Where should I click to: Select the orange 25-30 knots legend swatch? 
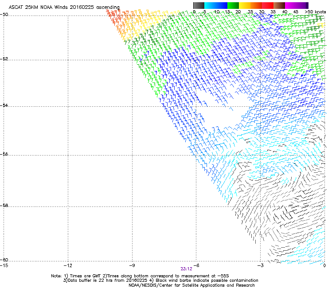[x=256, y=5]
